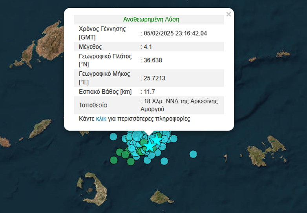The width and height of the screenshot is (307, 213).
Task: Click the small island at bottom center
Action: pyautogui.click(x=159, y=197)
